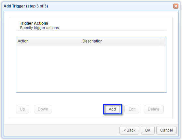
Task: Click the Trigger Actions heading text
Action: (34, 23)
